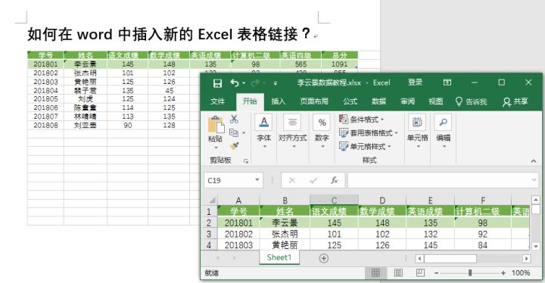Click the 共享 share button
The width and height of the screenshot is (545, 283).
coord(515,101)
